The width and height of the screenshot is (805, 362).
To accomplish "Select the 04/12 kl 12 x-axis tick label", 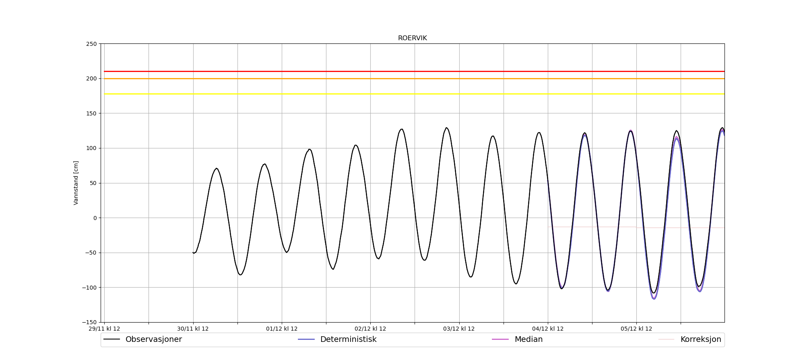I will (548, 329).
